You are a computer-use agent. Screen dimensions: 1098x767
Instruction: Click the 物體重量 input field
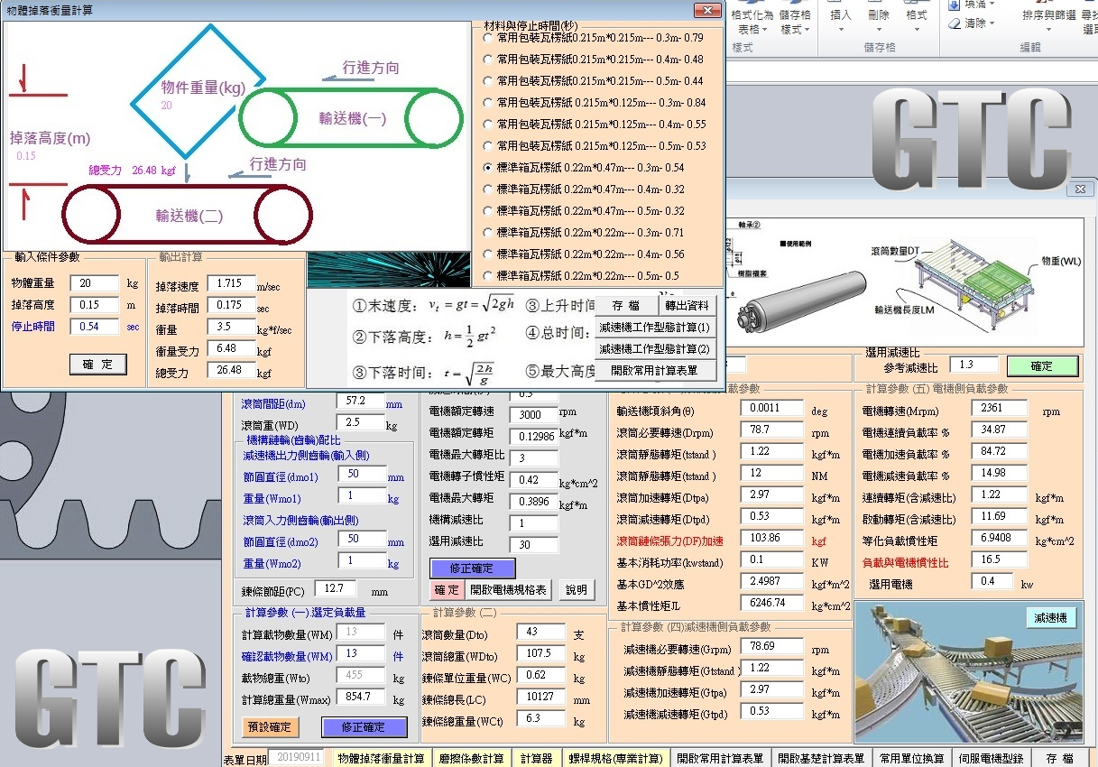94,283
